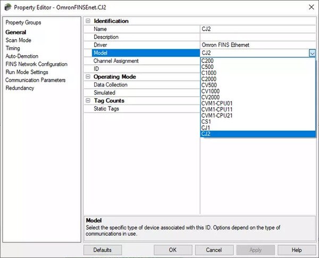Click the empty Description value field
Viewport: 319px width, 258px height.
(x=258, y=37)
